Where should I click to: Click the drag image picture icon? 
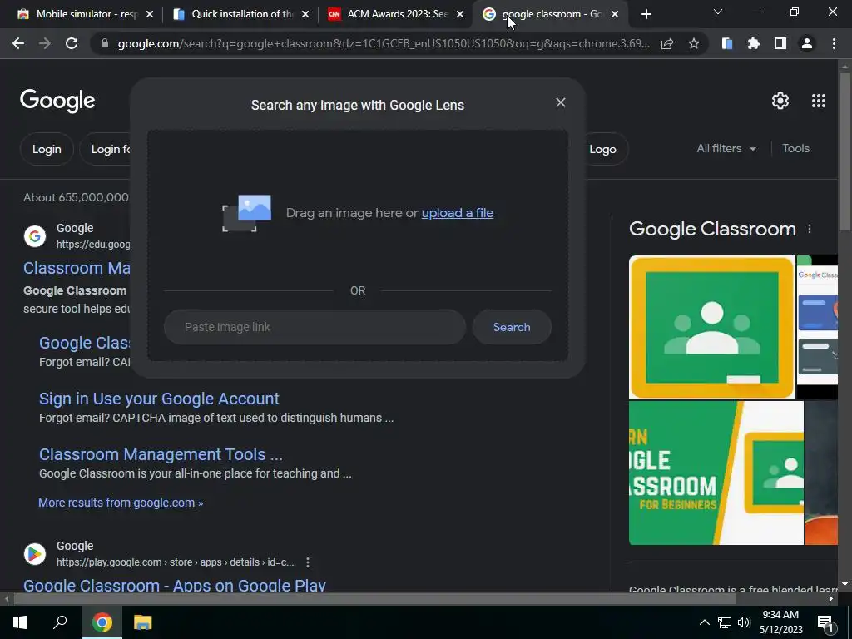pyautogui.click(x=246, y=213)
